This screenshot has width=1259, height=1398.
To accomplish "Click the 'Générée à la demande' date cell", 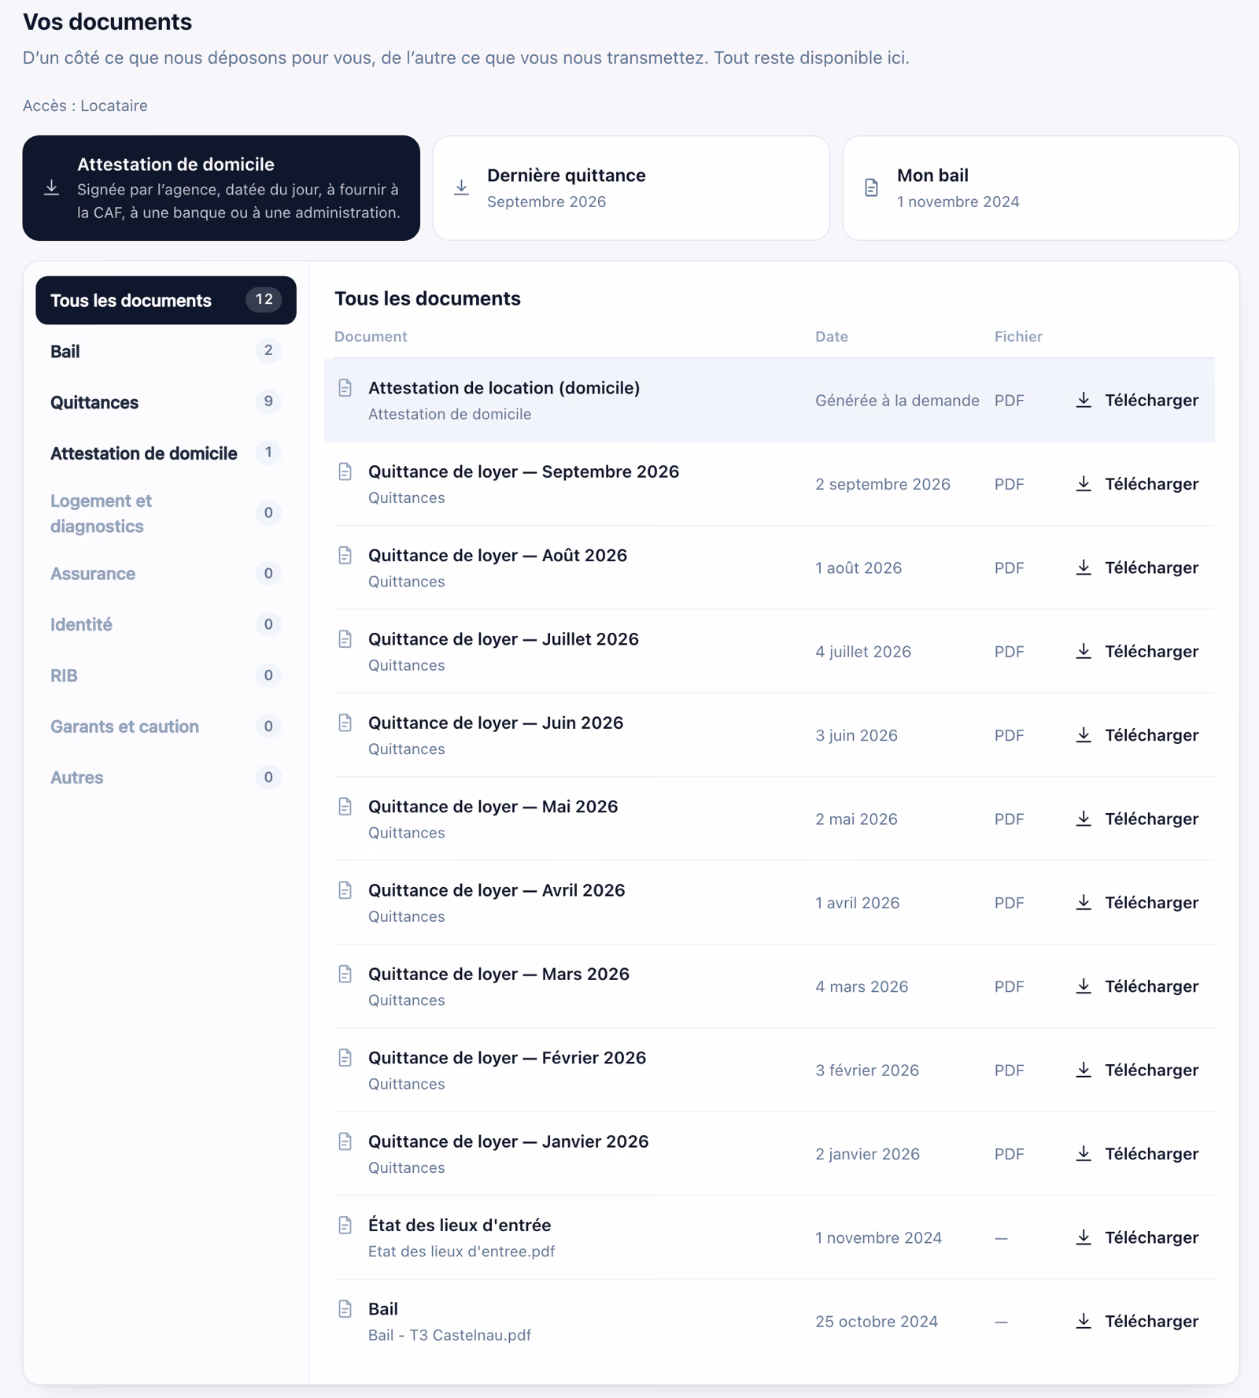I will (897, 401).
